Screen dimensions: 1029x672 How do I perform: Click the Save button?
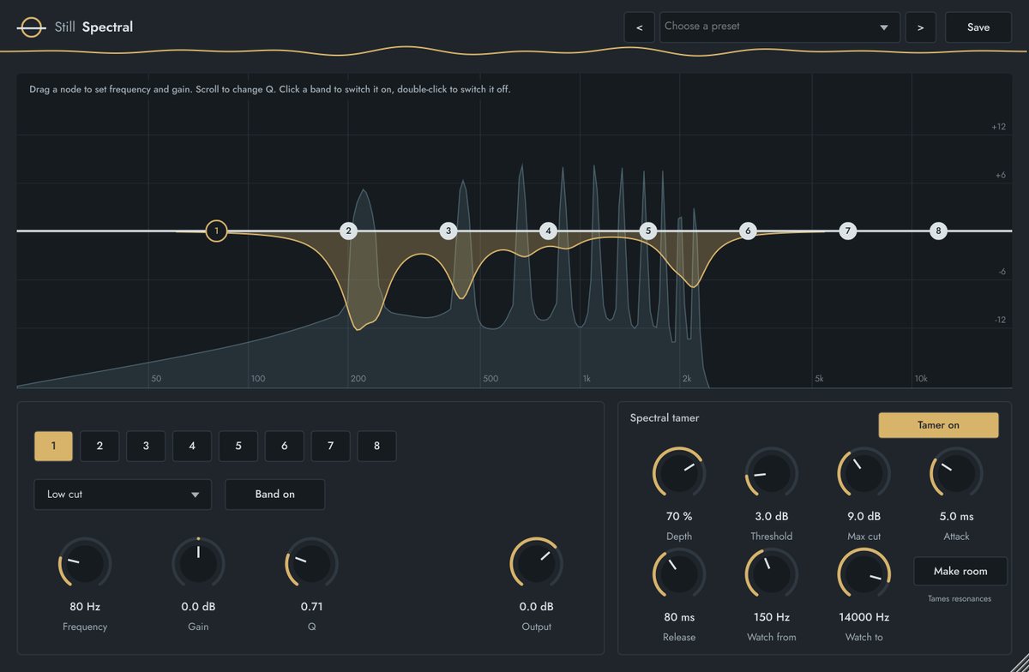[978, 27]
